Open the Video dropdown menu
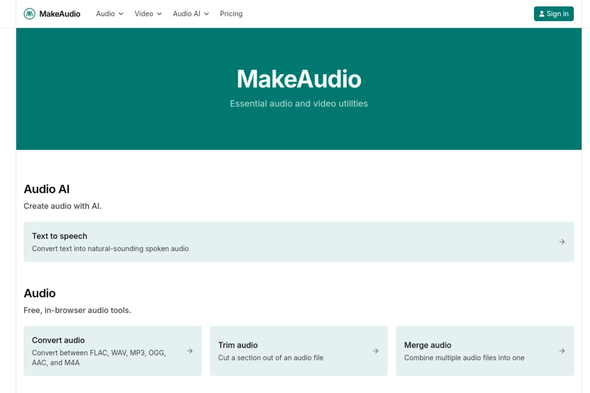590x393 pixels. click(148, 14)
